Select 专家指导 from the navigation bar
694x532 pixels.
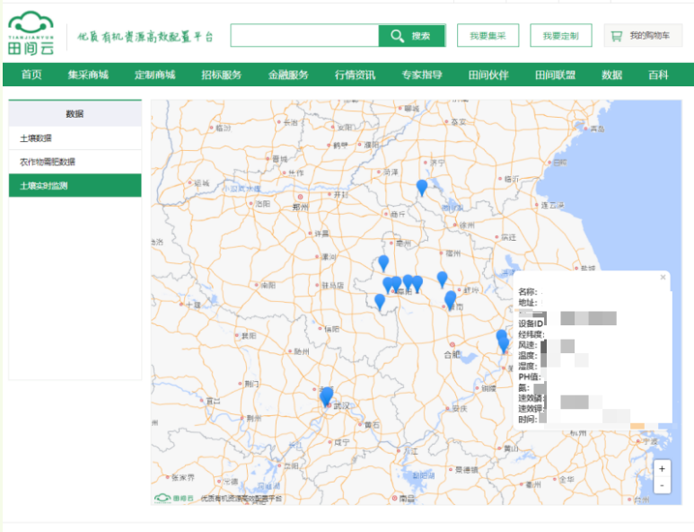click(422, 75)
